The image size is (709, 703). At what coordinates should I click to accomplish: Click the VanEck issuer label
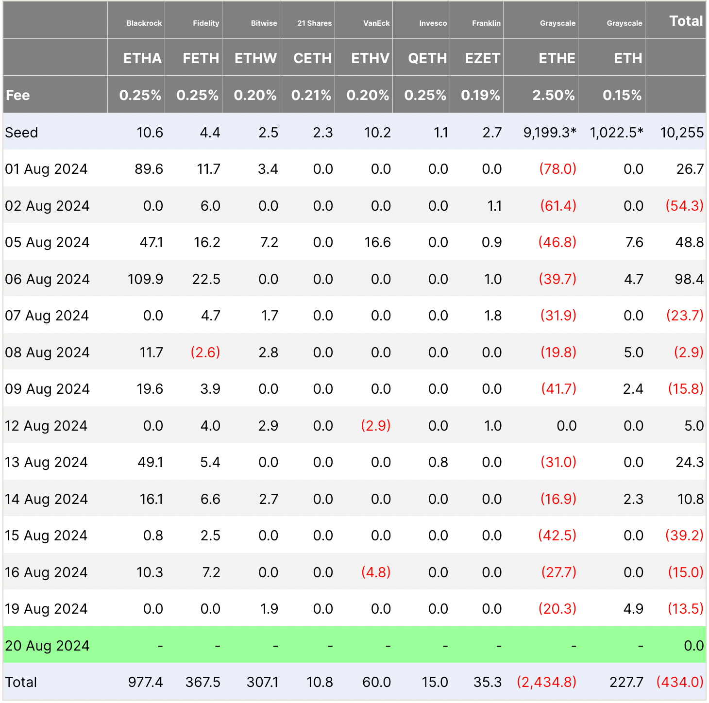tap(377, 23)
